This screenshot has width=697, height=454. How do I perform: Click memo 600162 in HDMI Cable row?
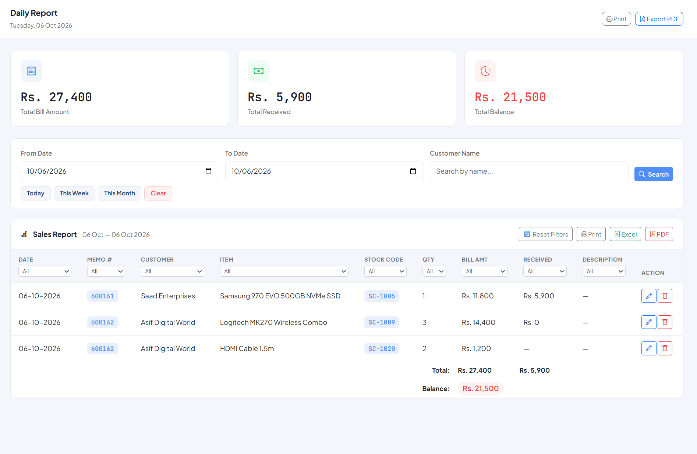[103, 349]
